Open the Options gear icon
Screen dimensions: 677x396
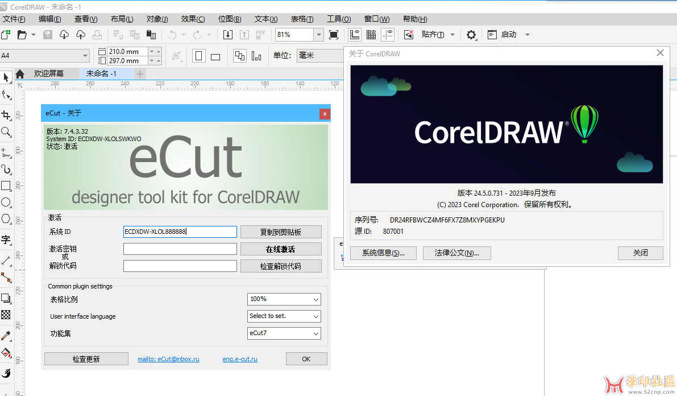[x=471, y=35]
